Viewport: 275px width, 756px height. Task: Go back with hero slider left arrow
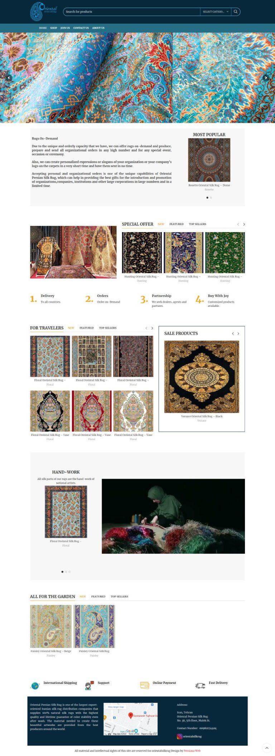coord(9,78)
